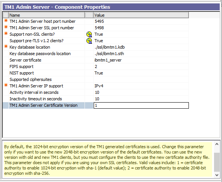Select the NIST support label
Viewport: 222px width, 182px height.
(x=22, y=73)
